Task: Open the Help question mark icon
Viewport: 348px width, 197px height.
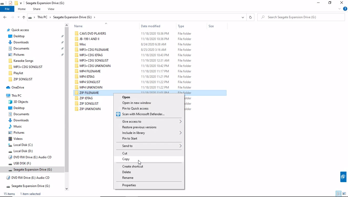Action: 345,9
